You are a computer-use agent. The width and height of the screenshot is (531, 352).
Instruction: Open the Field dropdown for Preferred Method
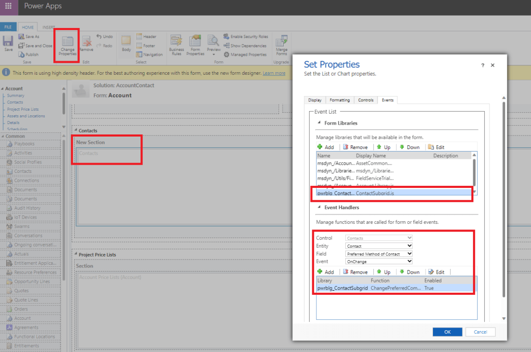coord(379,253)
